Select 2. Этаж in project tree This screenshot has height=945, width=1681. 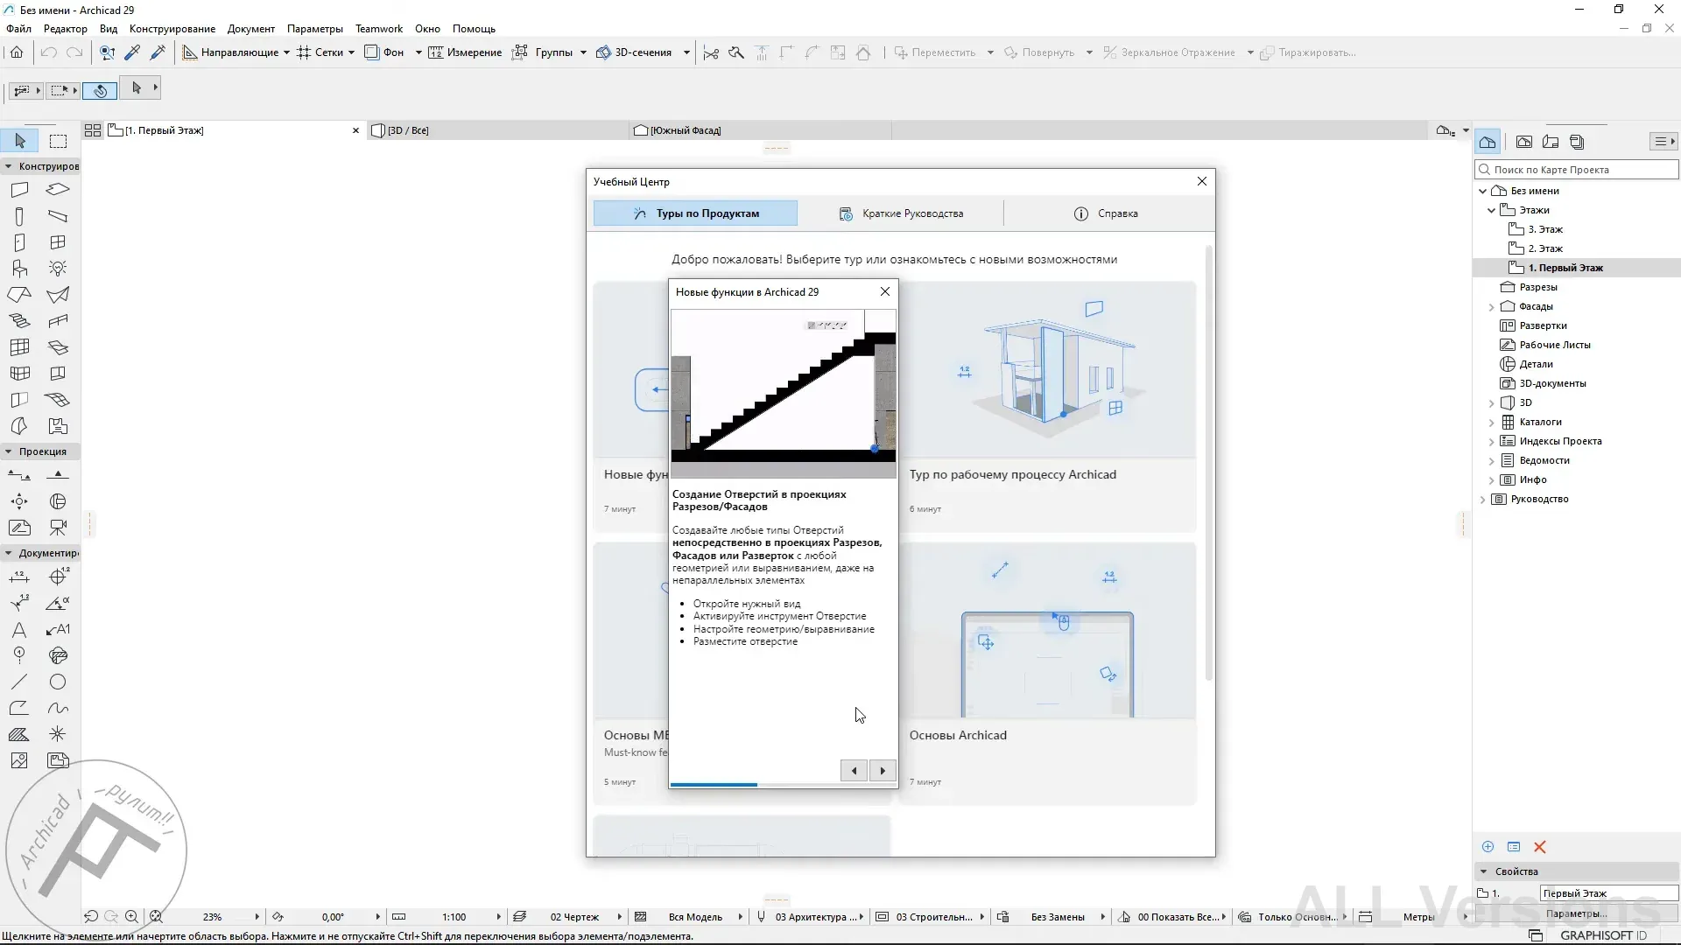(x=1545, y=248)
